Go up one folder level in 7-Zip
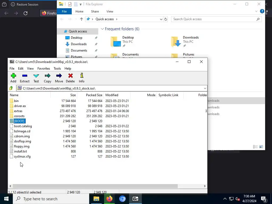This screenshot has width=272, height=204. tap(11, 88)
